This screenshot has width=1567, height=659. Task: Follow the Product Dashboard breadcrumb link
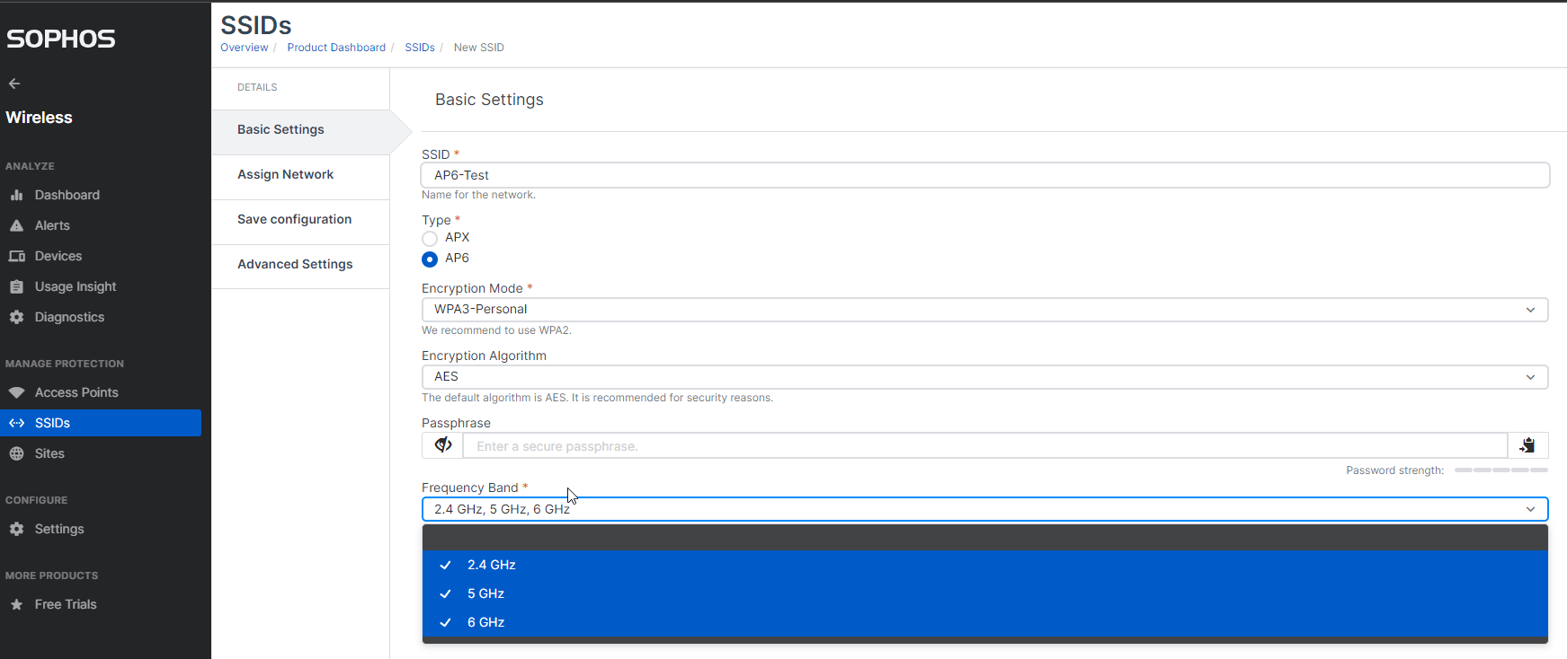336,48
